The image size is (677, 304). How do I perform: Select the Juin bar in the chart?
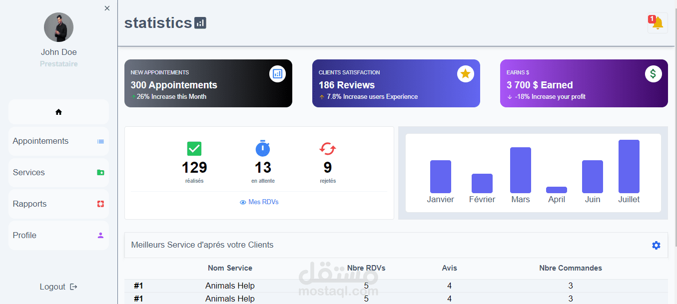click(x=593, y=177)
